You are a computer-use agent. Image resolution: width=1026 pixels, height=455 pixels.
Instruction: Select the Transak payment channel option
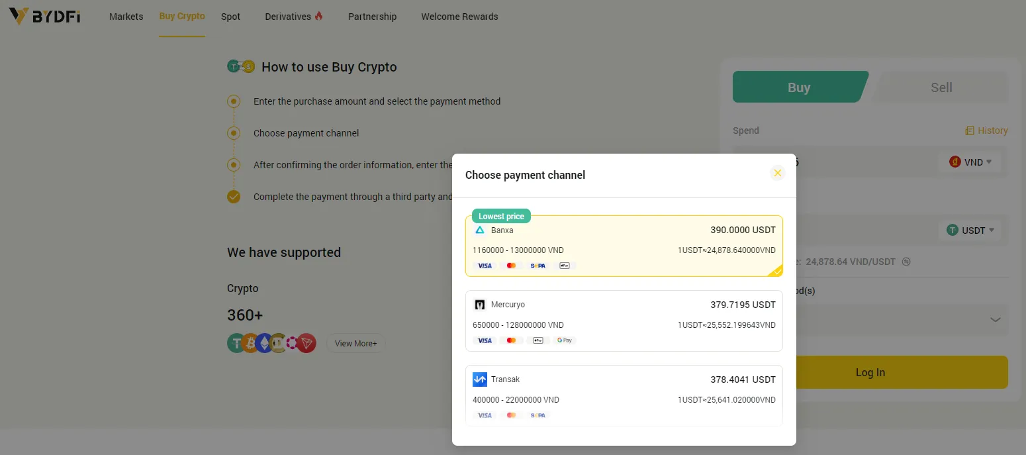624,395
